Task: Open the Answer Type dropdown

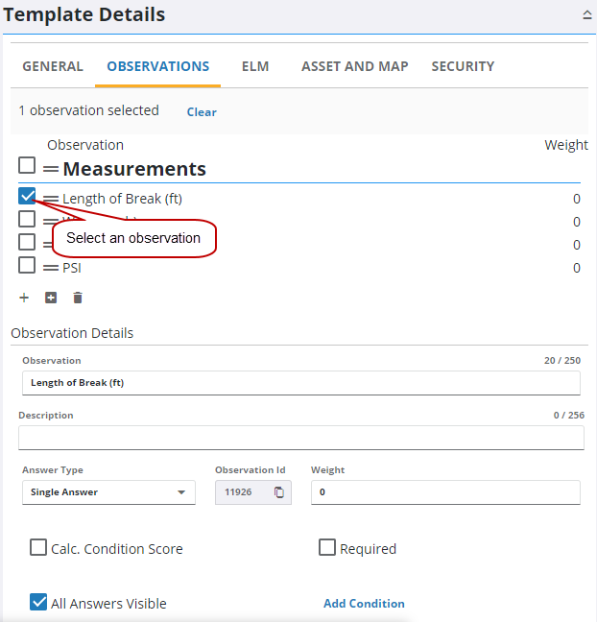Action: [x=108, y=492]
